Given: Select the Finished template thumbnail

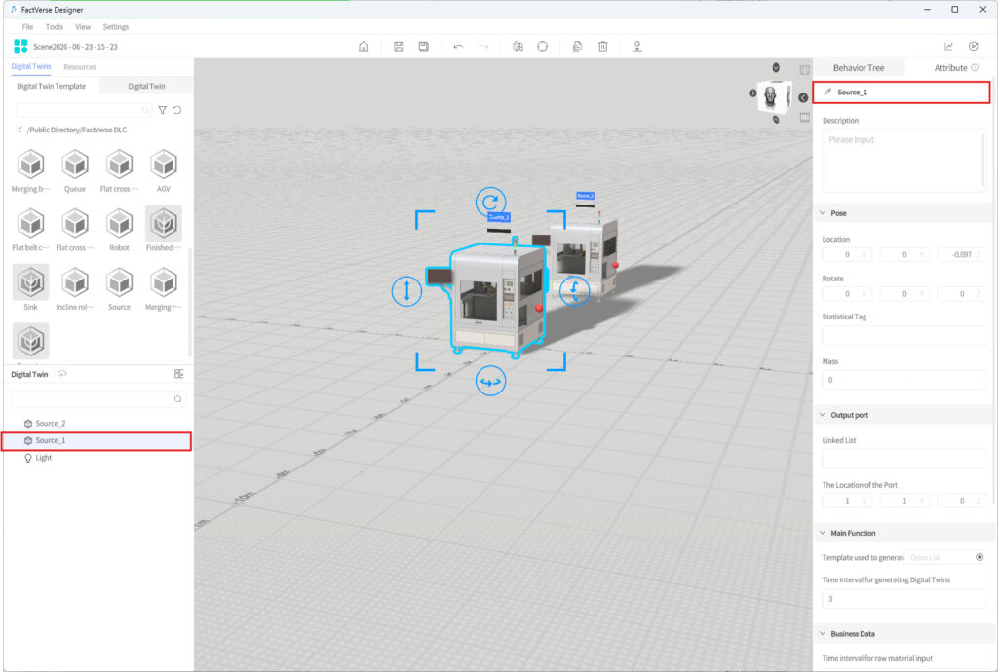Looking at the screenshot, I should 164,223.
